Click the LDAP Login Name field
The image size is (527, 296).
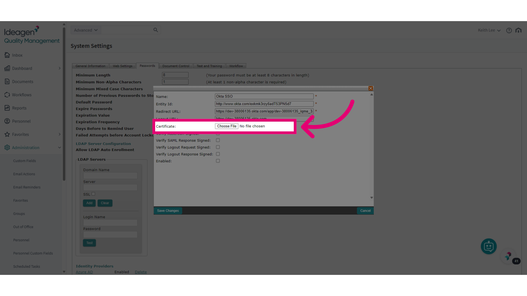pos(110,223)
